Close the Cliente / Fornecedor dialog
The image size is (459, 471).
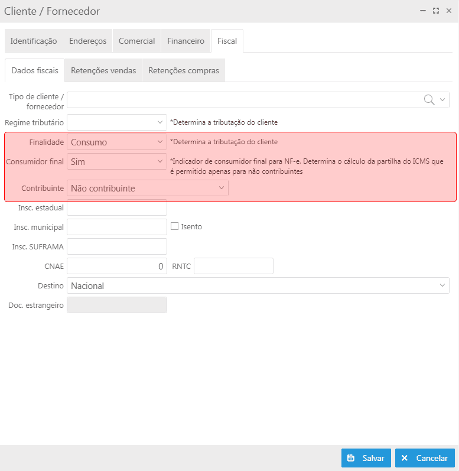(x=449, y=11)
